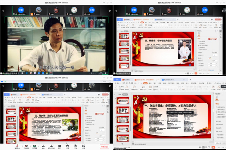The image size is (226, 150).
Task: Open the invite icon in the meeting toolbar
Action: pos(43,145)
